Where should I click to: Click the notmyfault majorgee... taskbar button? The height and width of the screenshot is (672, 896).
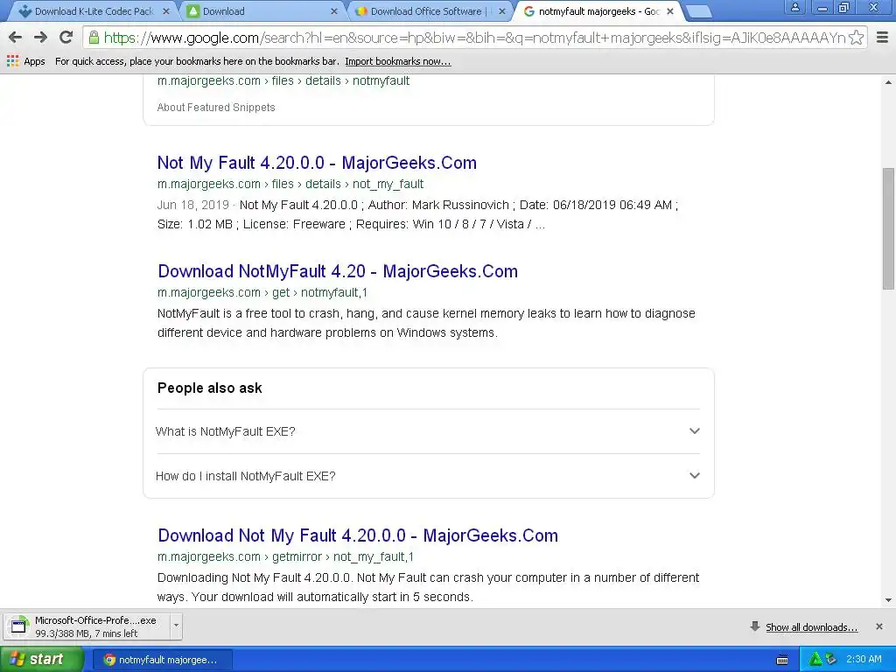(162, 660)
